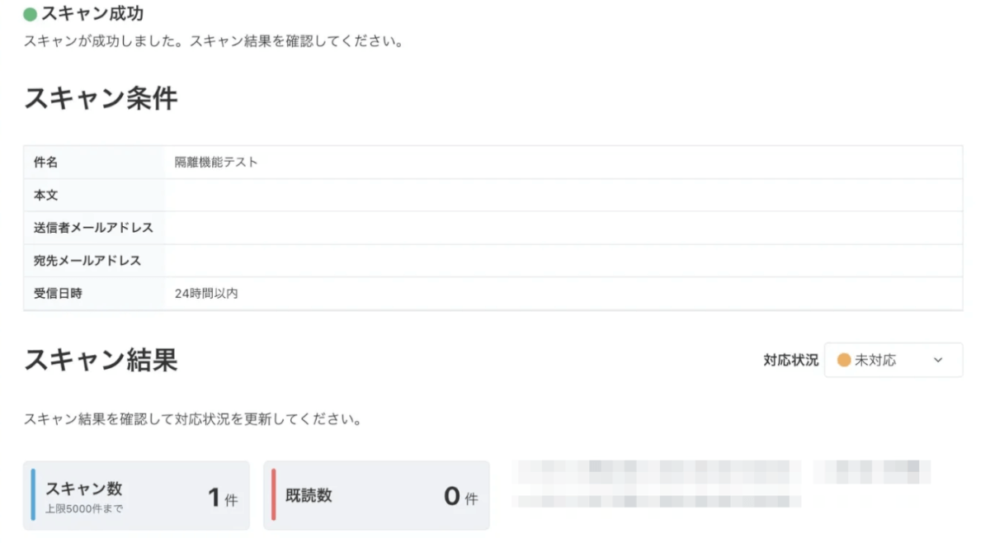Click the 本文 row label

coord(46,196)
